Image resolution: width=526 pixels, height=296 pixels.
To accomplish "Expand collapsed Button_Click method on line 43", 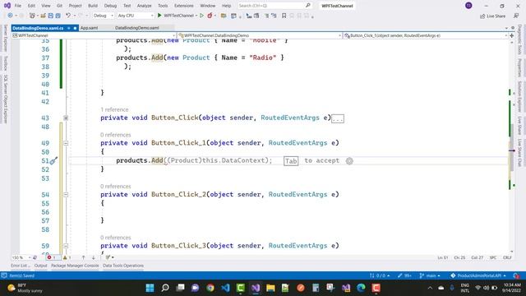I will pyautogui.click(x=66, y=118).
